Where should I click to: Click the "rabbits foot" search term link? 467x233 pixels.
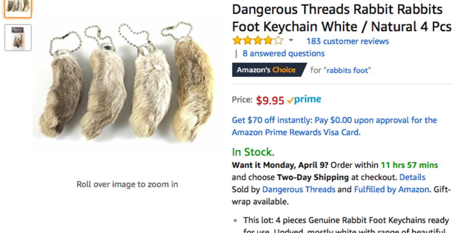[x=348, y=70]
